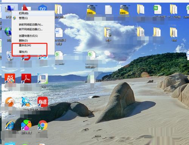Select the DWG file left of blank file
This screenshot has height=145, width=189.
(91, 10)
